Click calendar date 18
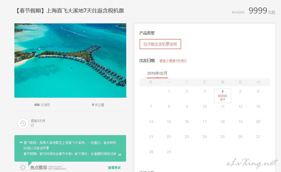Screen dimensions: 281x172 tap(222, 122)
